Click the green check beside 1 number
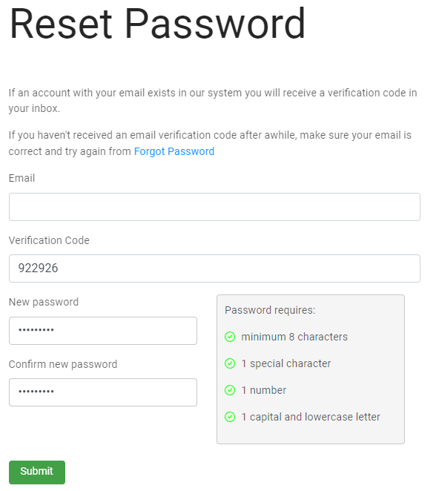This screenshot has height=491, width=439. [x=230, y=390]
